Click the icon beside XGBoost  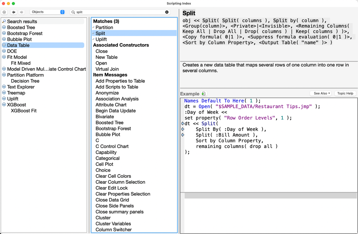(x=4, y=104)
